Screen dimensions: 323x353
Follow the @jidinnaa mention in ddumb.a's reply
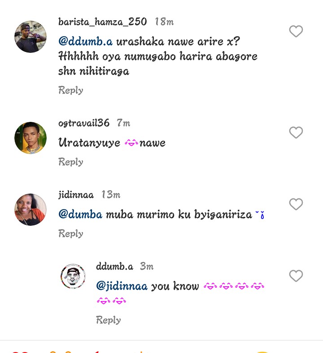(x=122, y=286)
